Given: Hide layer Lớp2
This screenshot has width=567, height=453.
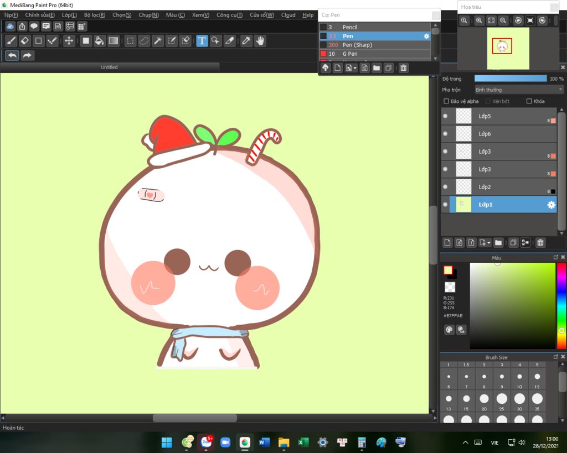Looking at the screenshot, I should click(x=445, y=187).
